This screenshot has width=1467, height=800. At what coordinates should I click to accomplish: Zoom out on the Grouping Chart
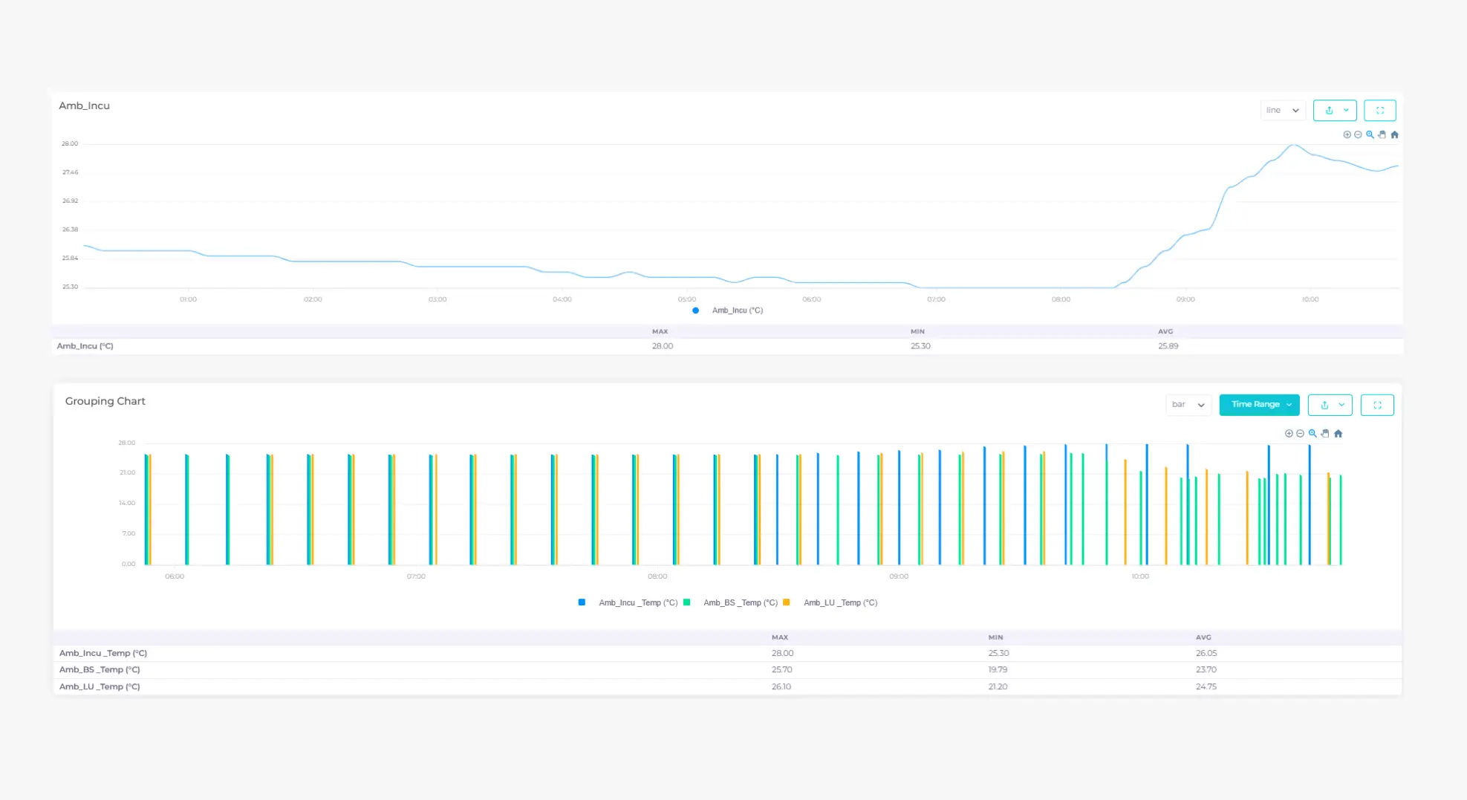click(1300, 434)
